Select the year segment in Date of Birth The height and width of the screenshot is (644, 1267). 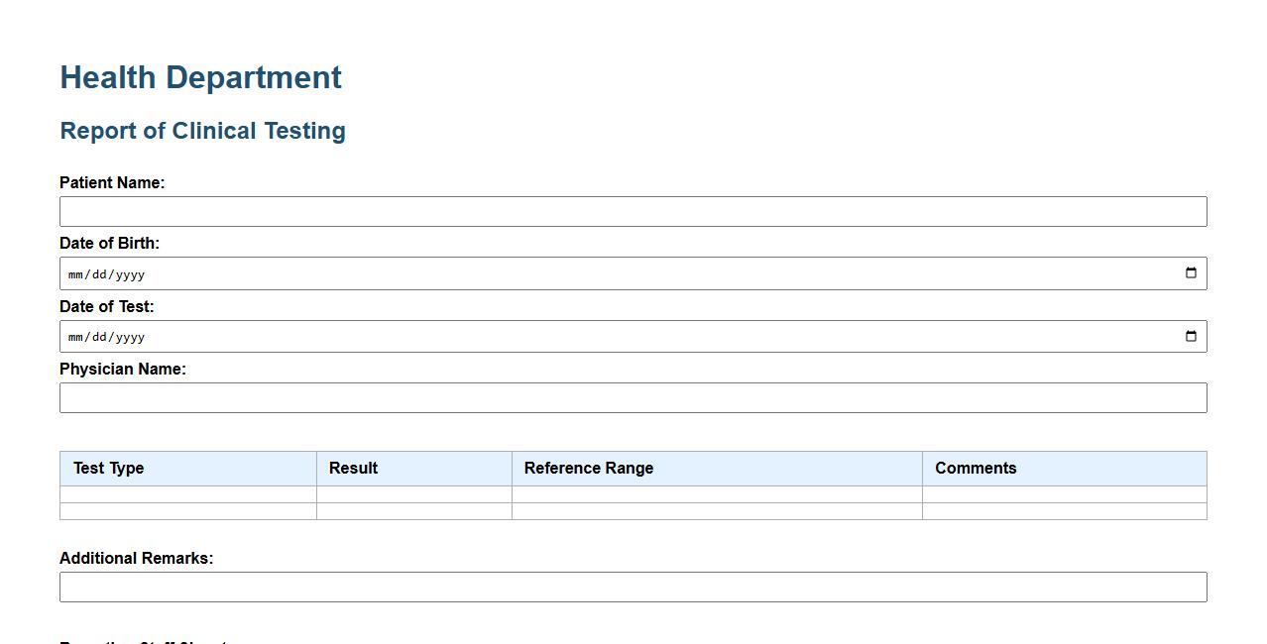[130, 274]
